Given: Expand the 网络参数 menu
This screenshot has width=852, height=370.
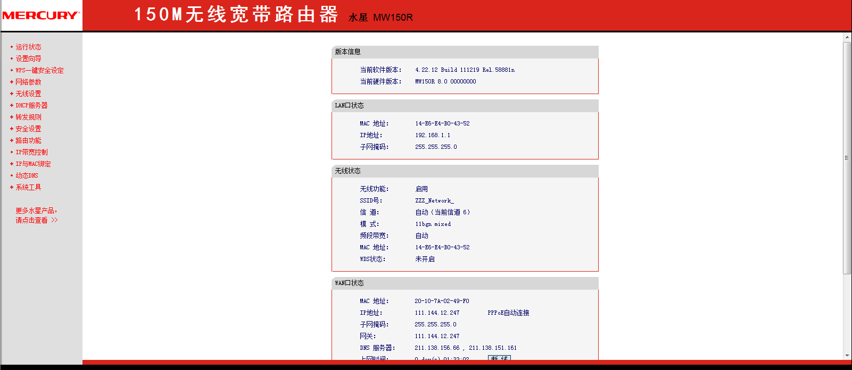Looking at the screenshot, I should (28, 82).
